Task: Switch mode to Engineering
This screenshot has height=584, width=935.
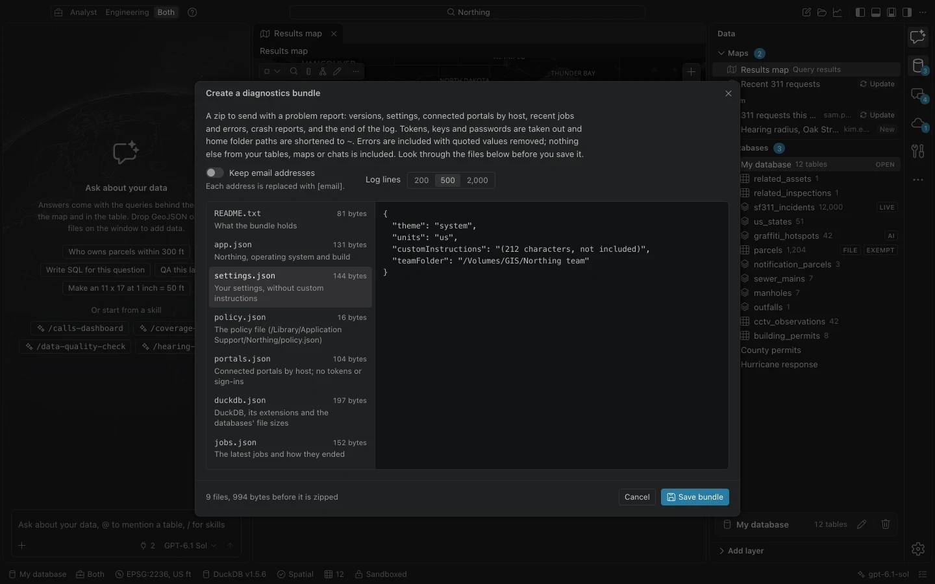Action: click(x=127, y=12)
